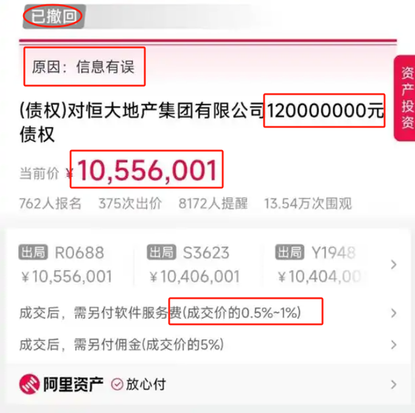View the 762人报名 registrants count

(51, 203)
